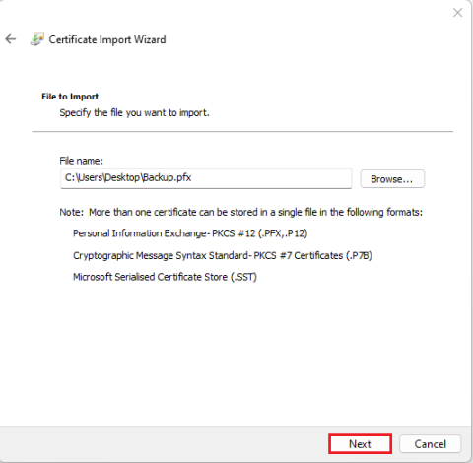Click the Certificate Import Wizard icon
Image resolution: width=473 pixels, height=463 pixels.
(37, 39)
